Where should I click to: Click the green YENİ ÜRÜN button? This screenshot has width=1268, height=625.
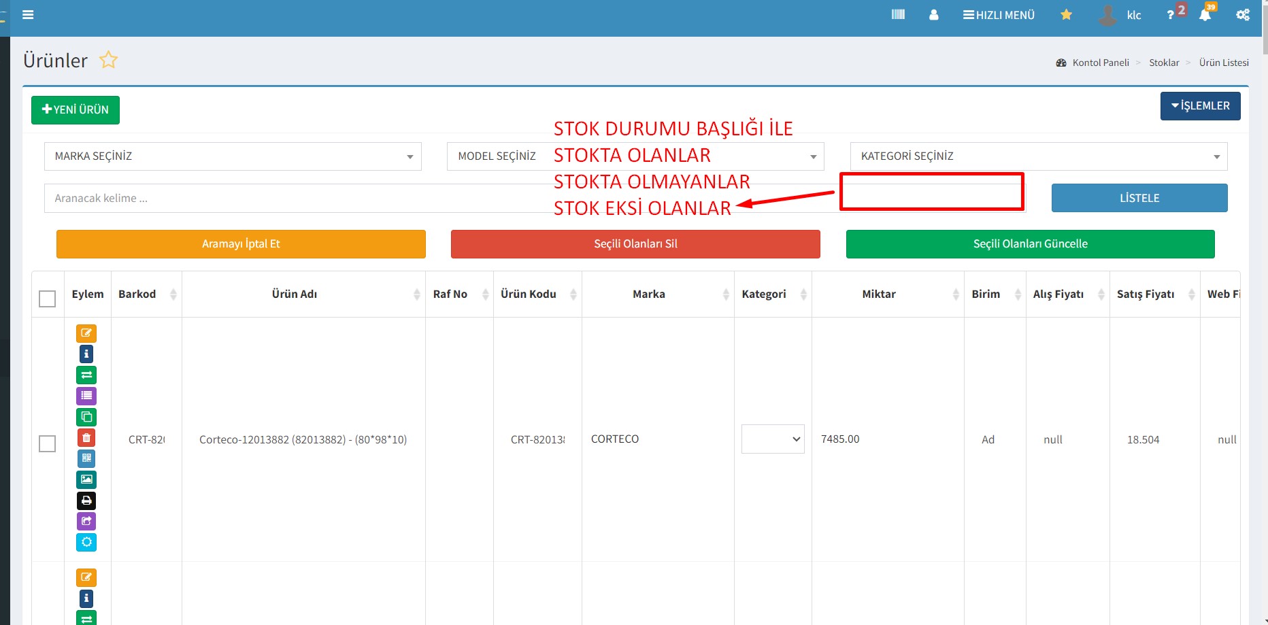(76, 110)
